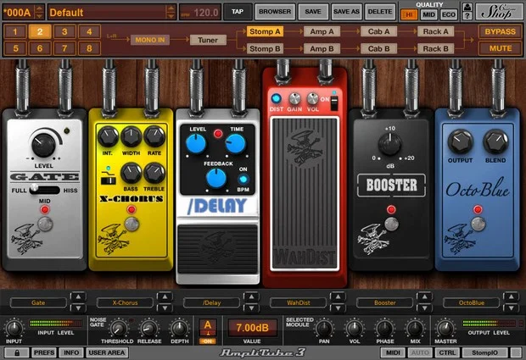The height and width of the screenshot is (360, 526).
Task: Click the Octo Blue pedal footswitch
Action: pyautogui.click(x=478, y=224)
